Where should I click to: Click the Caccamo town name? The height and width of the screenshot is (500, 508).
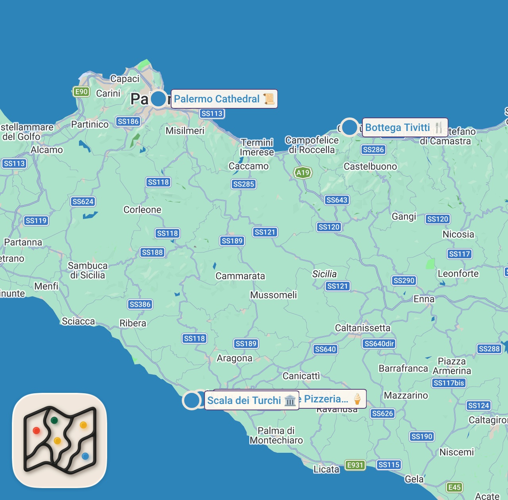[249, 166]
